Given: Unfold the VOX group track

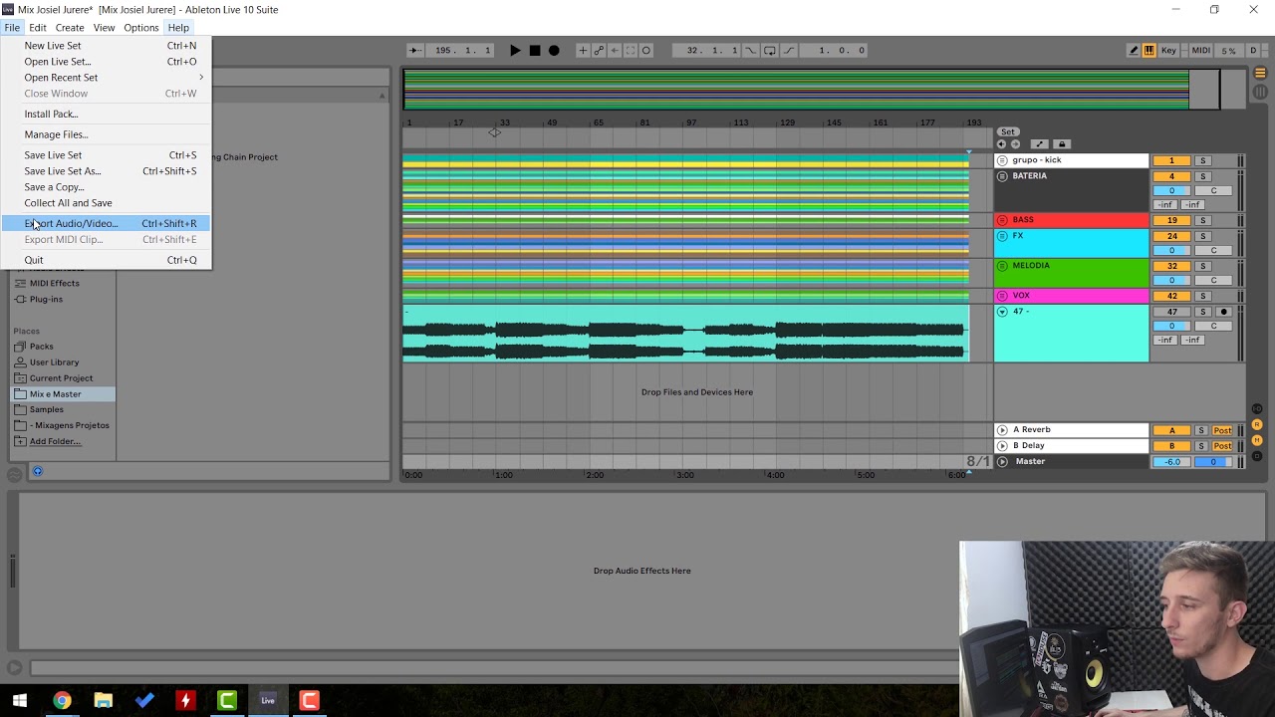Looking at the screenshot, I should pos(1002,296).
